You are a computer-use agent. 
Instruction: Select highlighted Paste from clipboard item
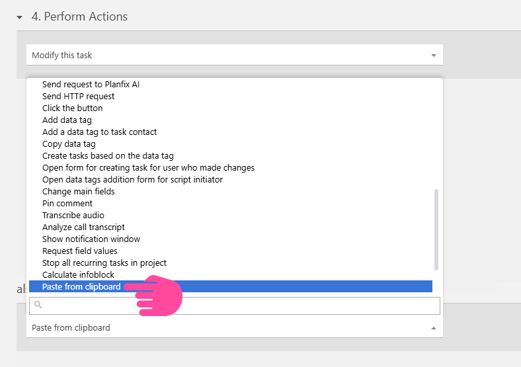(81, 286)
